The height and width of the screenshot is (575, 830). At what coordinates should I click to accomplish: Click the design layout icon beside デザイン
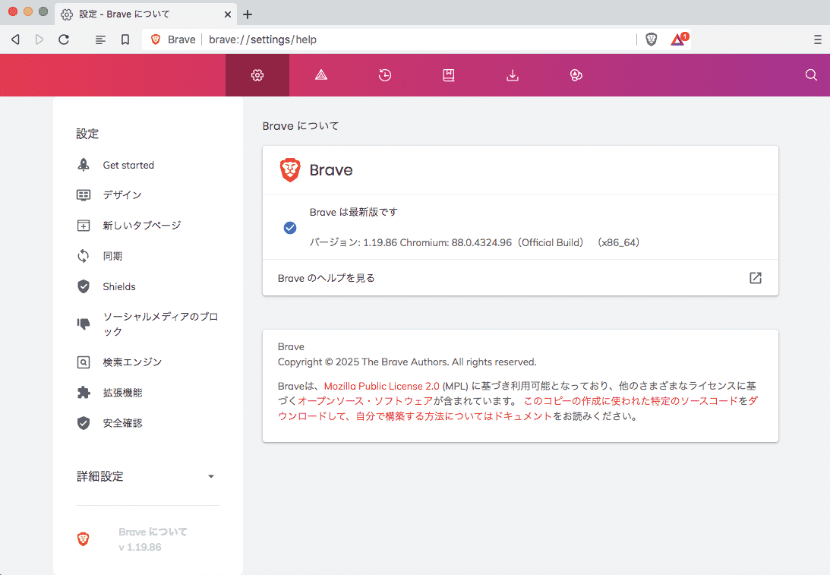point(84,195)
